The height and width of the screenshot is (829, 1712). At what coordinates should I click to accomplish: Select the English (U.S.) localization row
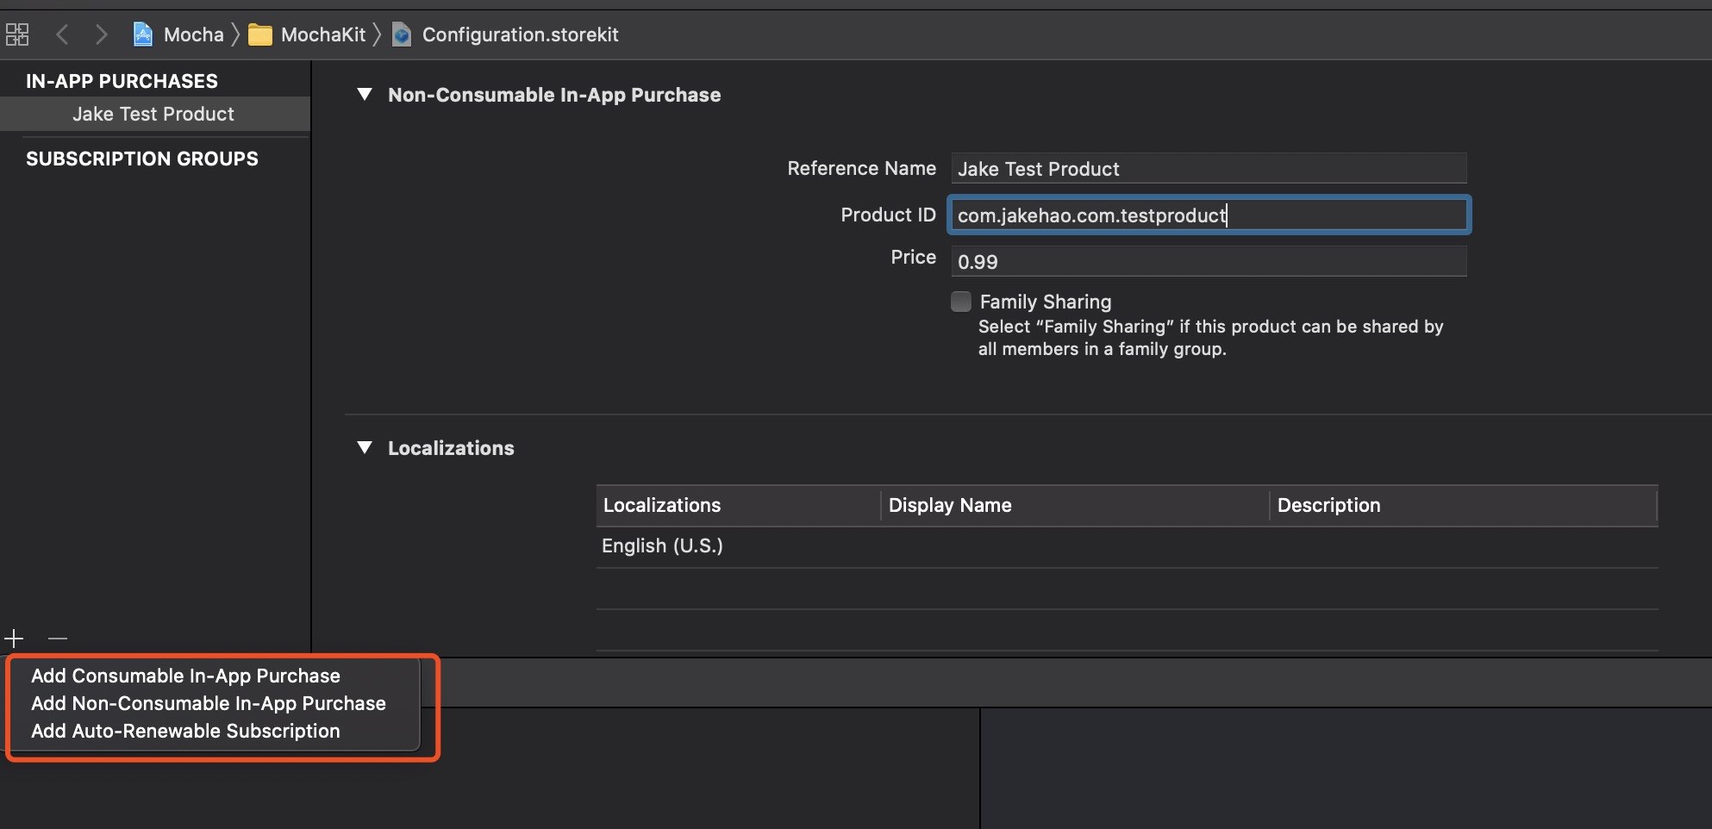click(x=662, y=546)
